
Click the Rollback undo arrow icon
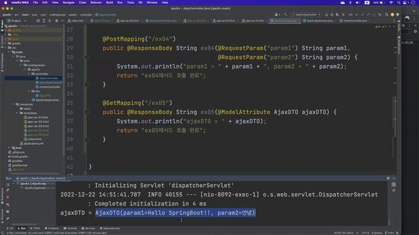tap(380, 14)
